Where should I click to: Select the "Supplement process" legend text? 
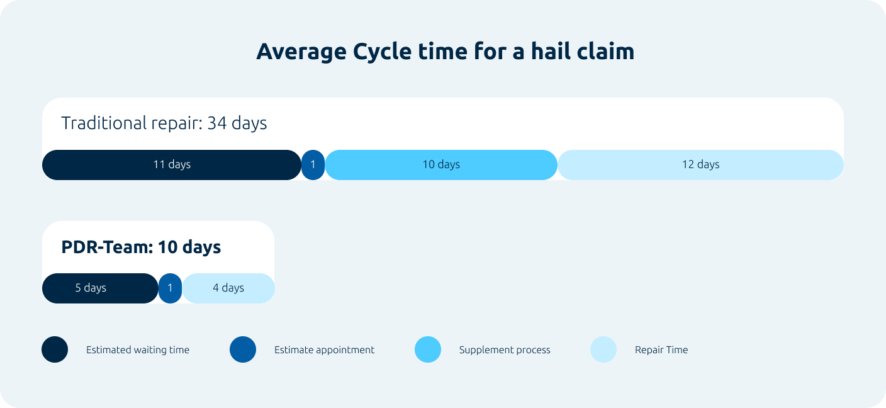tap(505, 350)
